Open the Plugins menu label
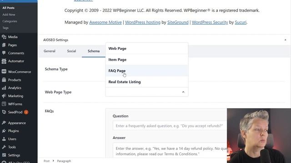This screenshot has width=291, height=163. [13, 131]
